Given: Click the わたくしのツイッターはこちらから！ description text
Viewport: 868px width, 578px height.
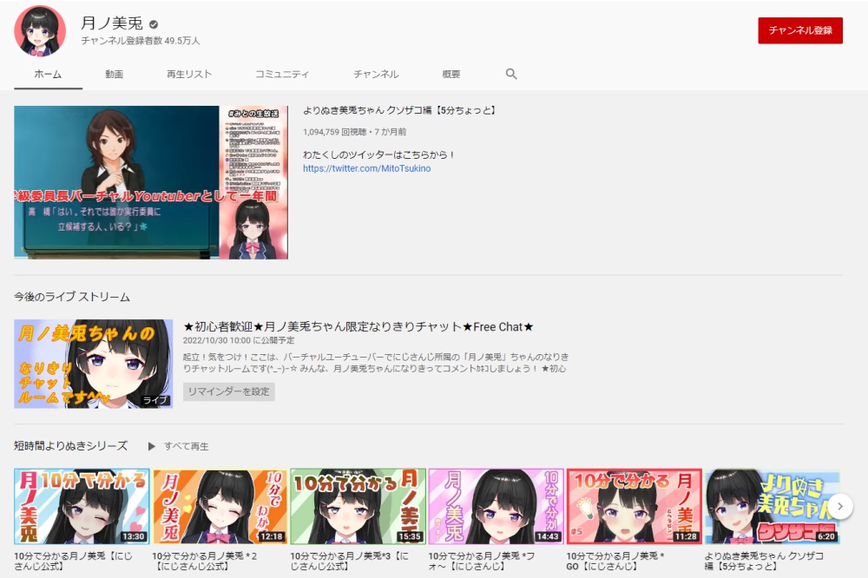Looking at the screenshot, I should click(x=378, y=155).
